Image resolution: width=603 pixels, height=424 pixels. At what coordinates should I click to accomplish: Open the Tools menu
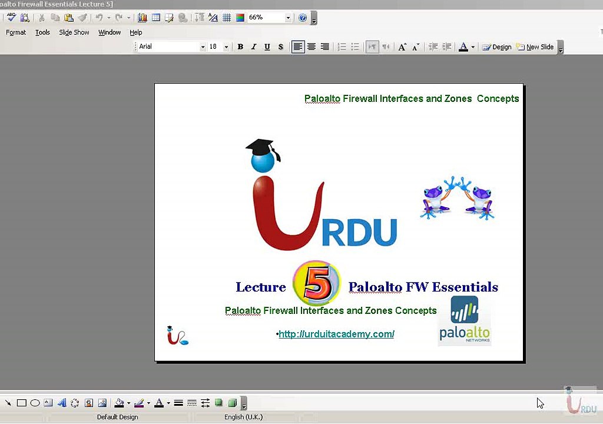42,32
